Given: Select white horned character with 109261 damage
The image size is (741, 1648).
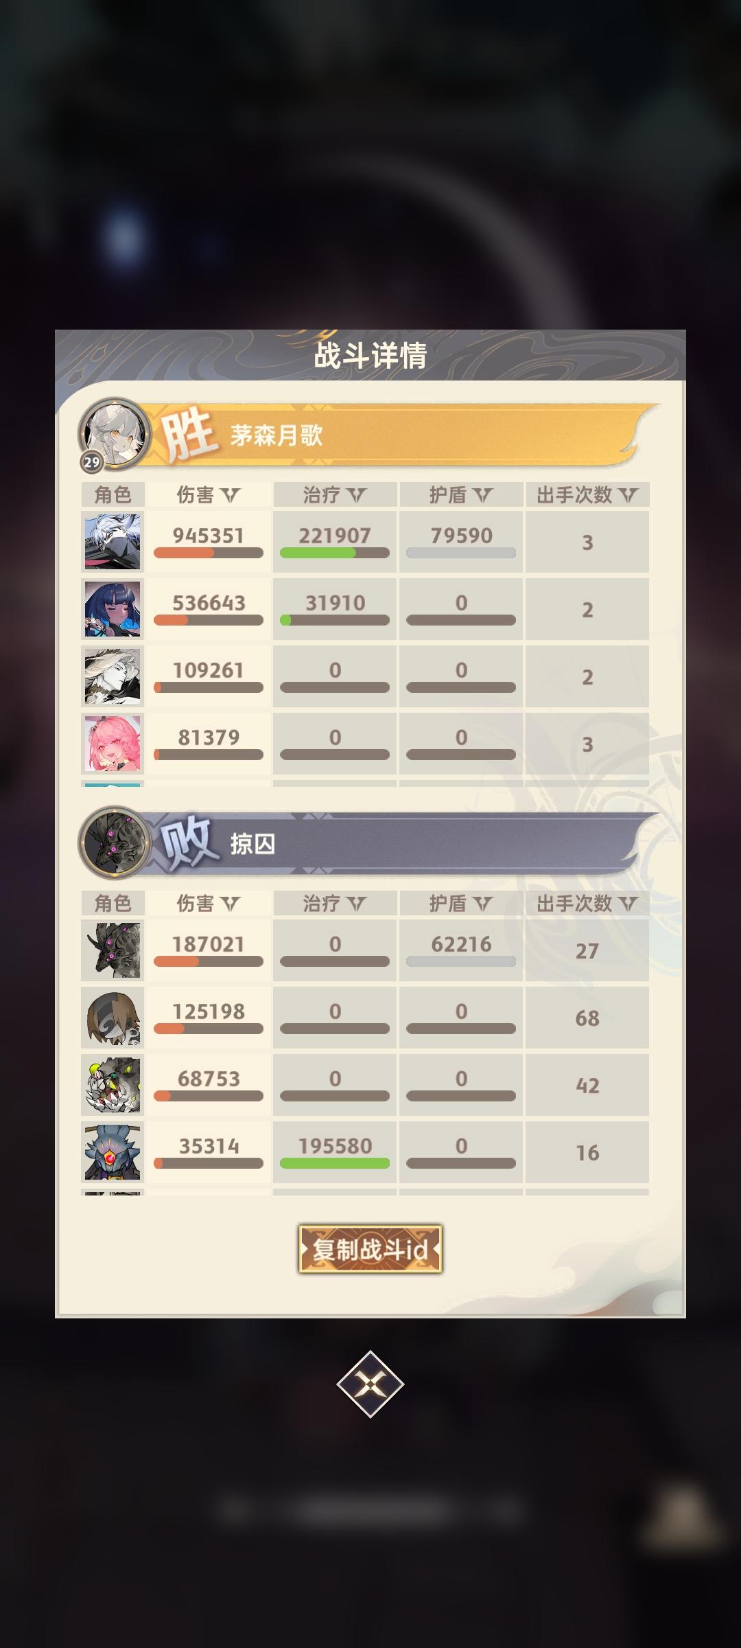Looking at the screenshot, I should (x=113, y=676).
